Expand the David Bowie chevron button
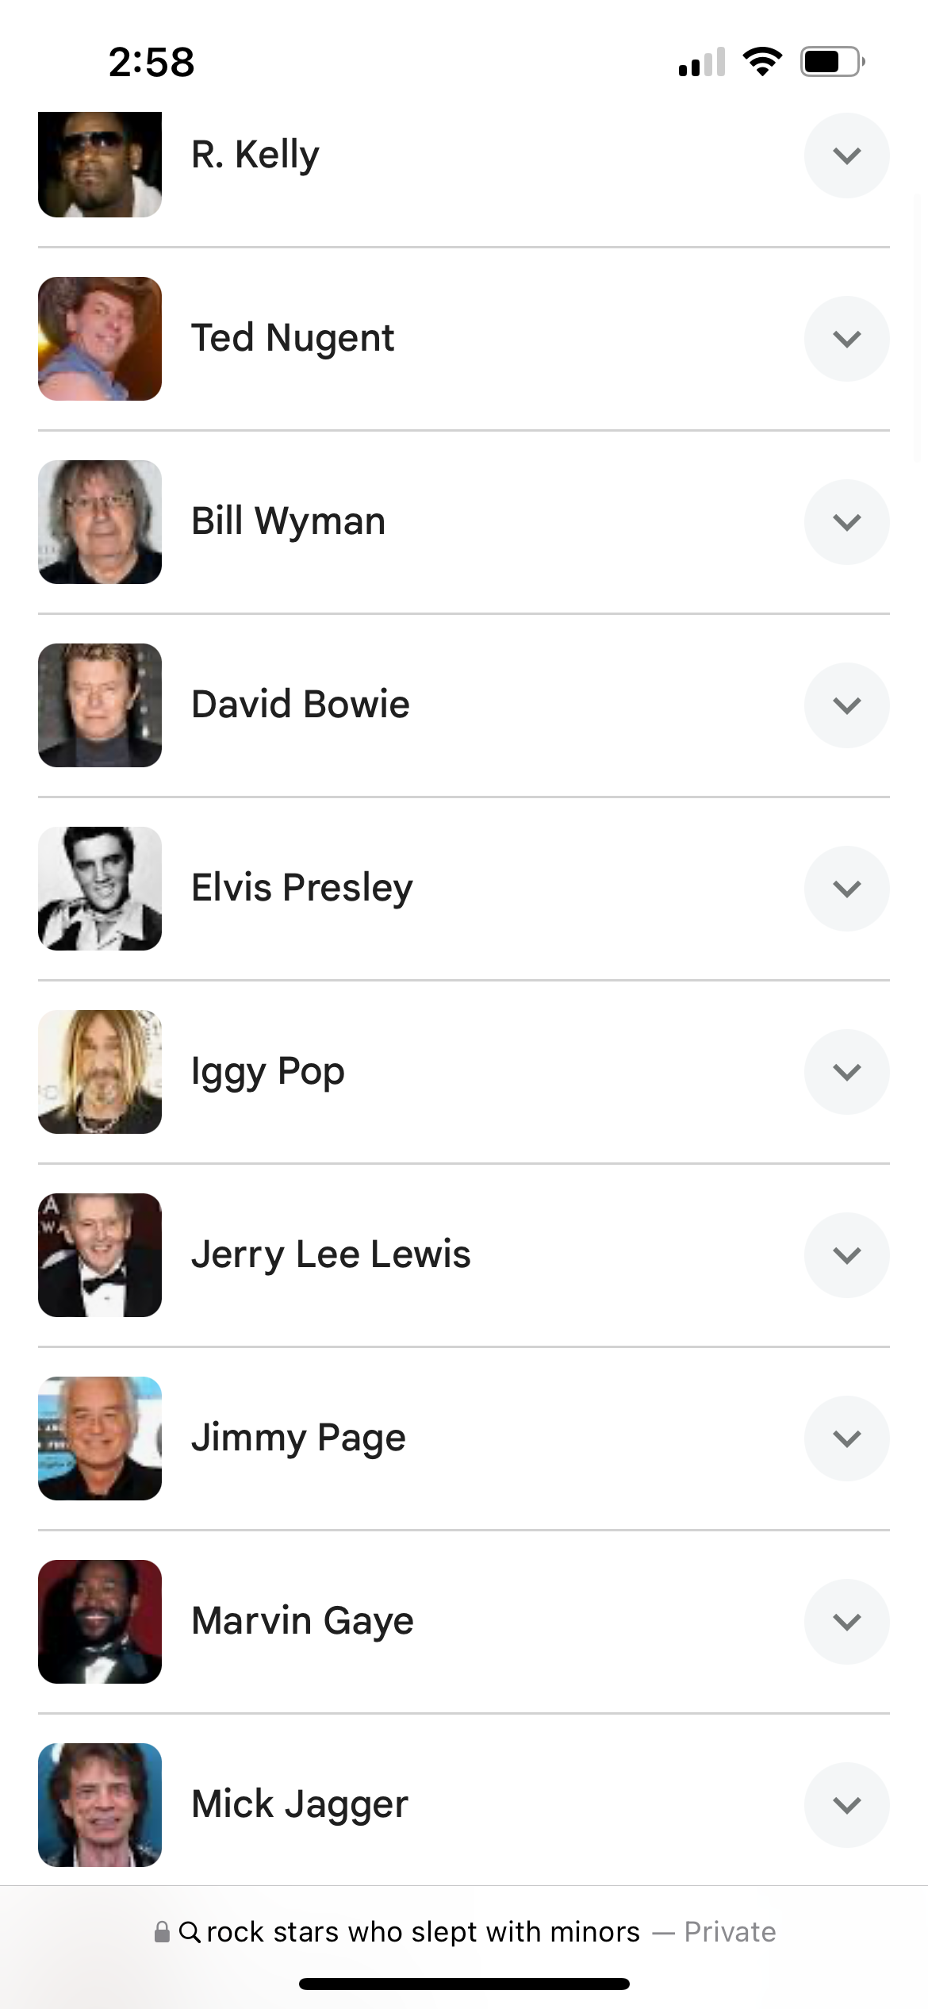The width and height of the screenshot is (928, 2009). [x=846, y=705]
